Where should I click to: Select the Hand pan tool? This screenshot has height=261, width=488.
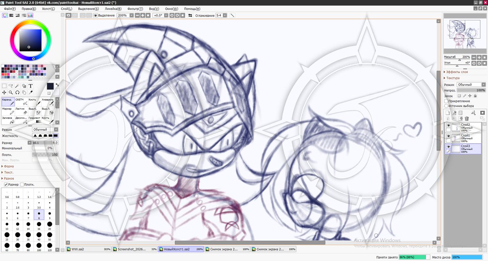(24, 92)
